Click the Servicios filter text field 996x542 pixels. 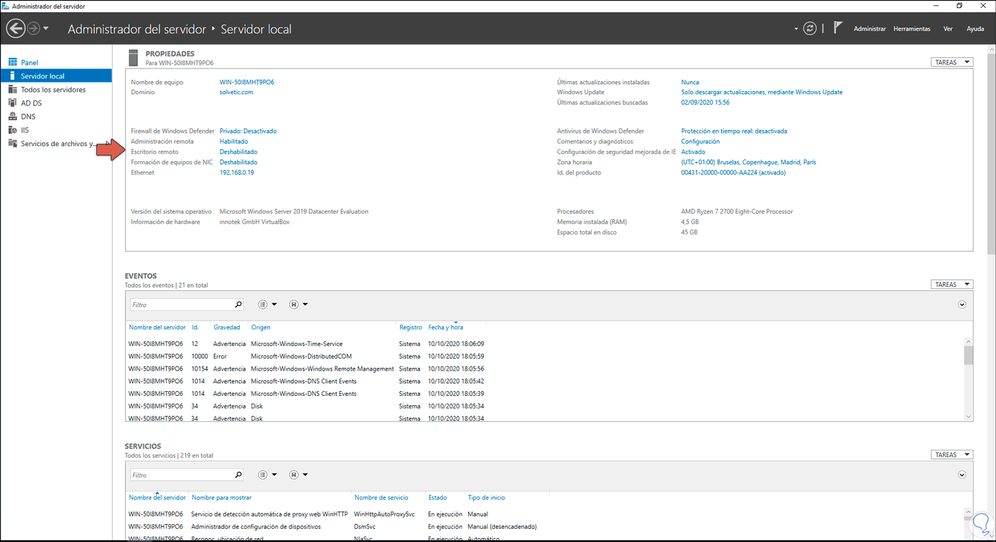pyautogui.click(x=181, y=475)
